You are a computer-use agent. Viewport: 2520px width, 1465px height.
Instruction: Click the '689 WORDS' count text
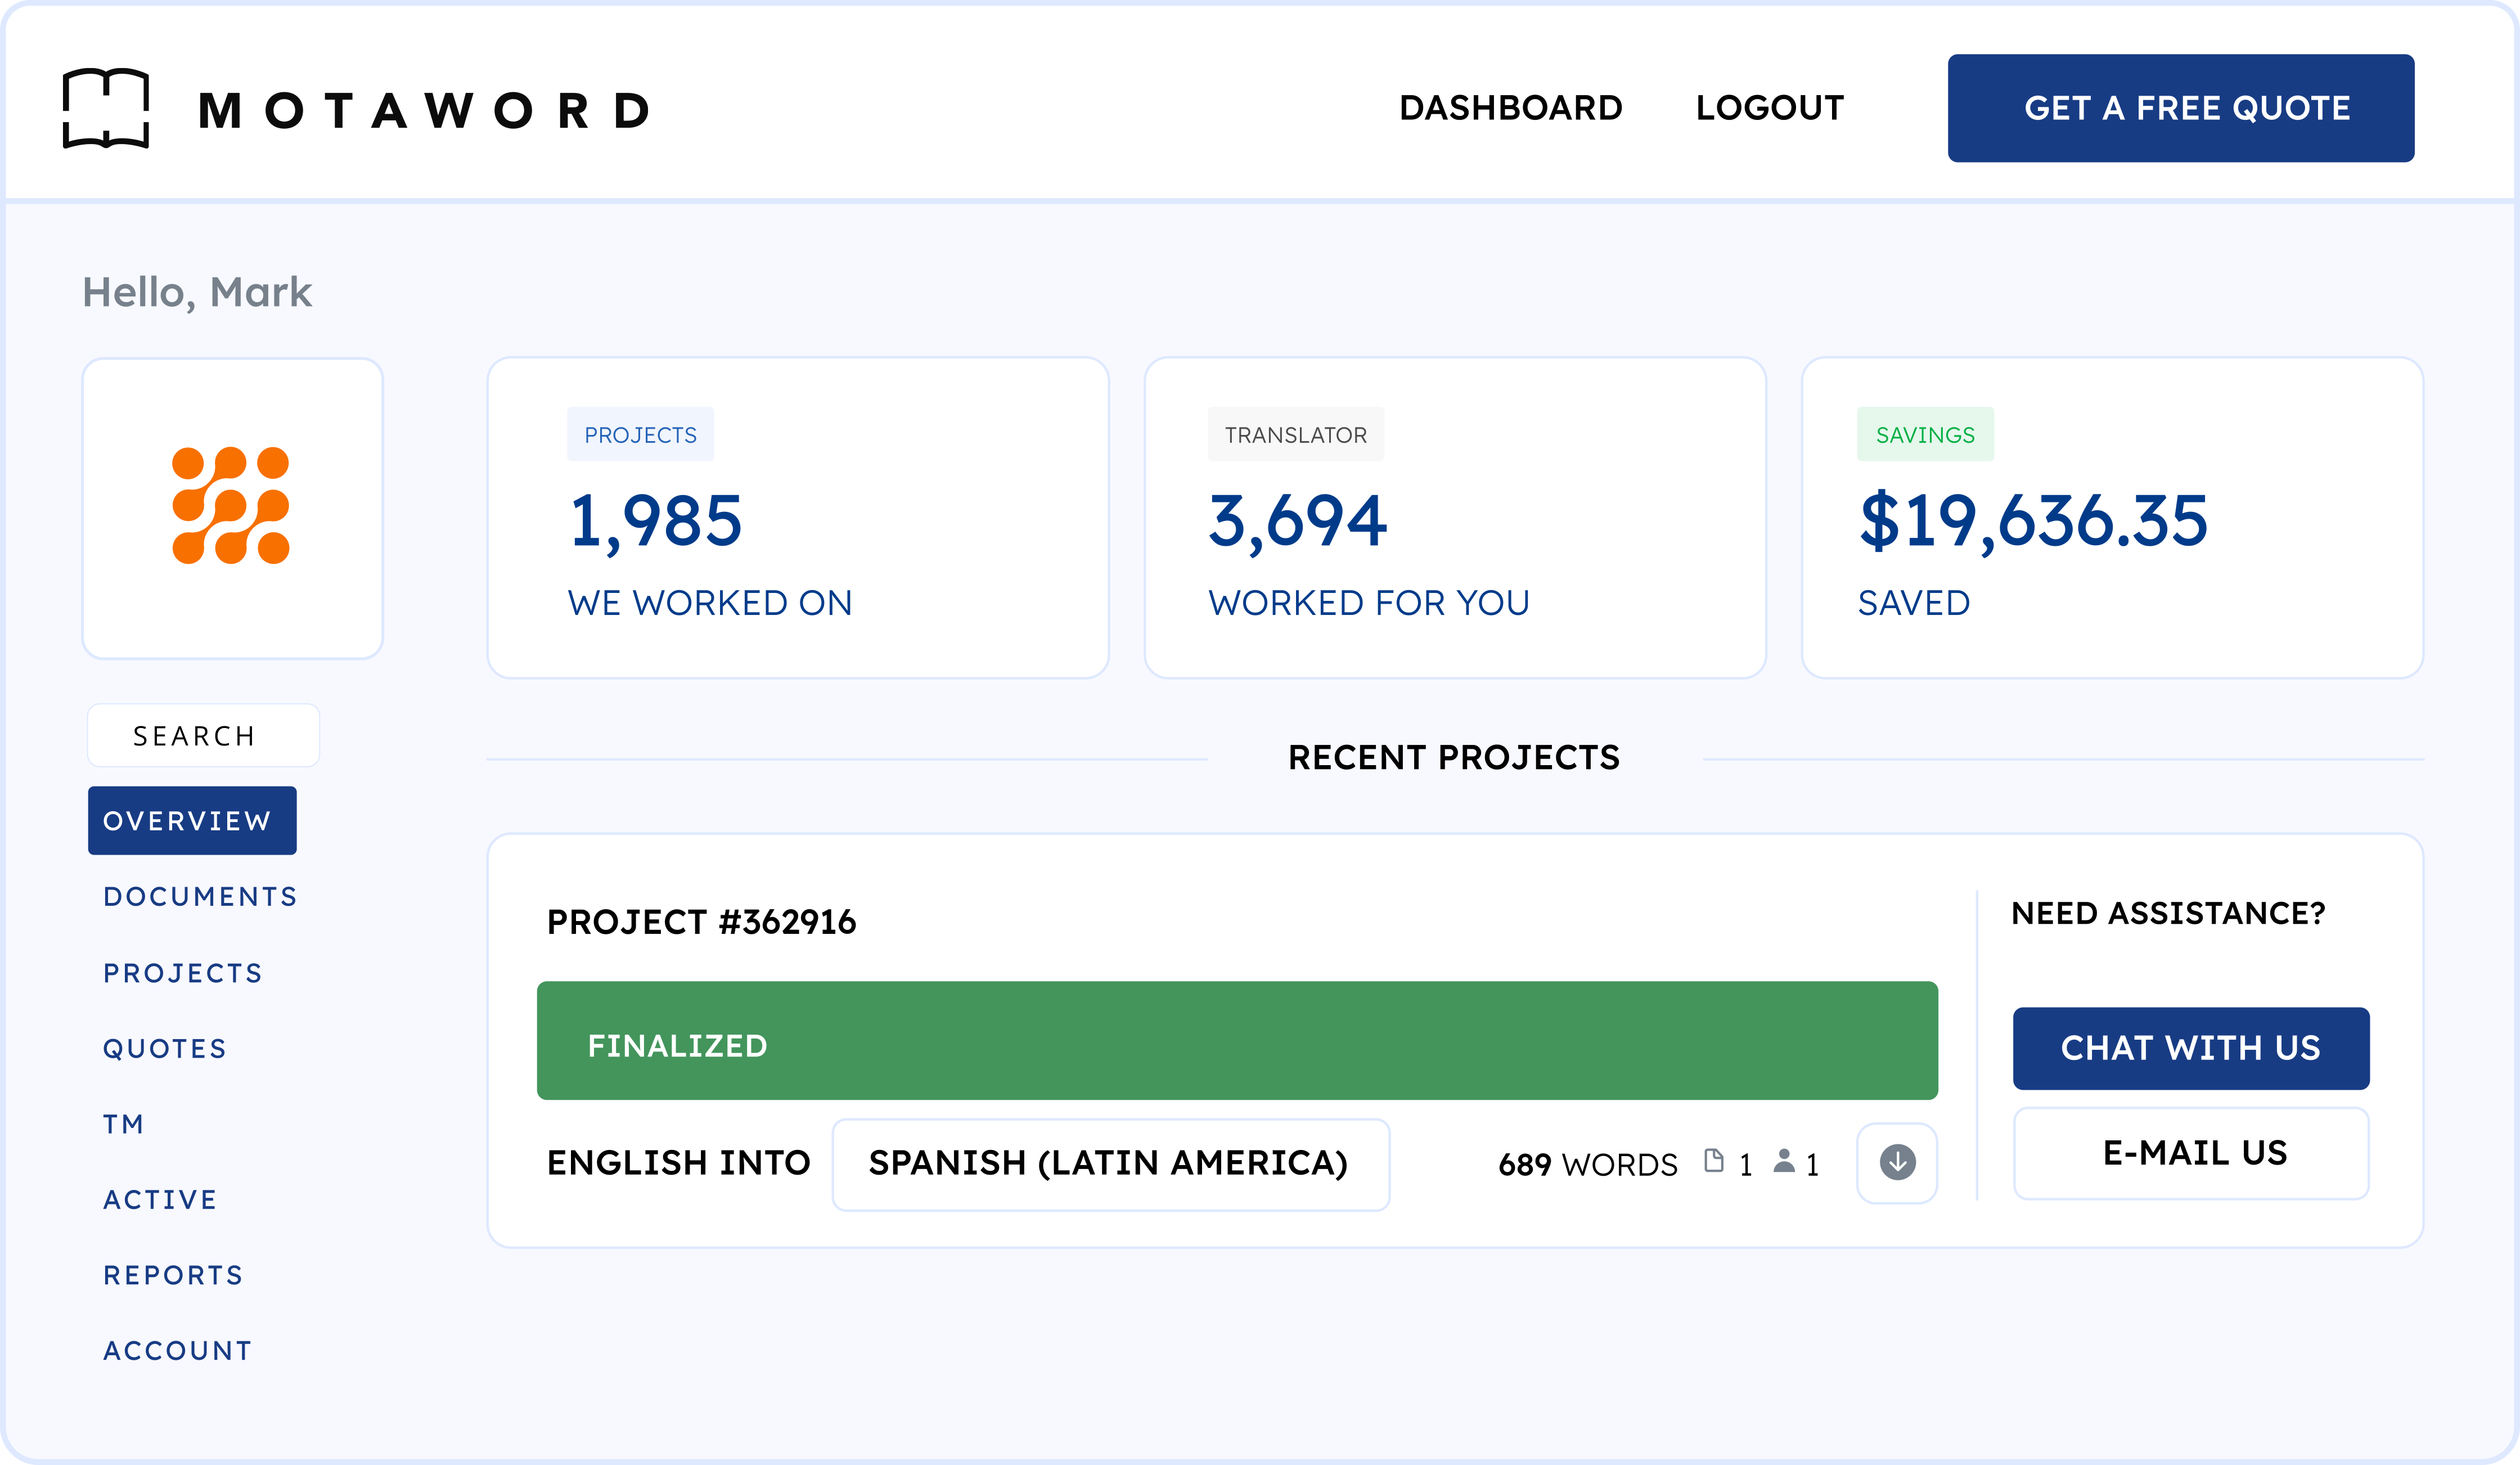[1588, 1165]
